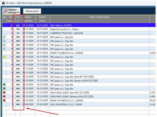Click the green status circle for invoice 6

tap(4, 85)
